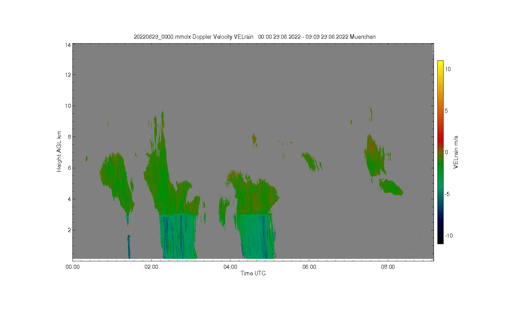Click the 'Height AGL km' y-axis label
Viewport: 515px width, 309px height.
59,151
